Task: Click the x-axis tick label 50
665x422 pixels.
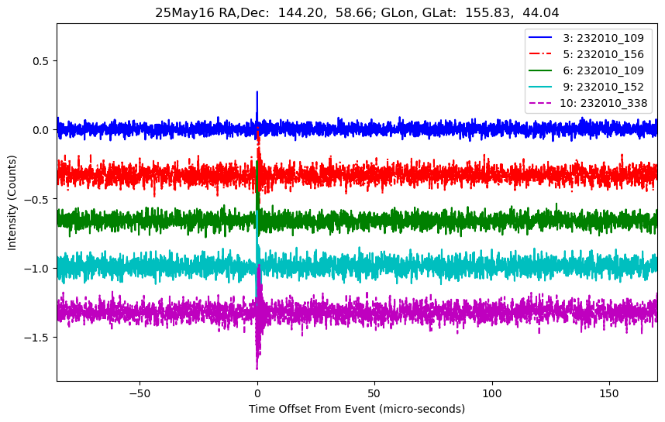Action: tap(374, 393)
